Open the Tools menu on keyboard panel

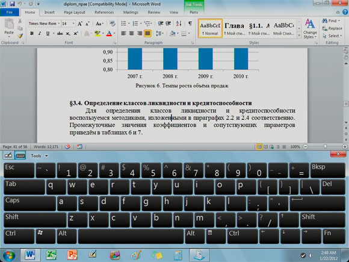39,156
